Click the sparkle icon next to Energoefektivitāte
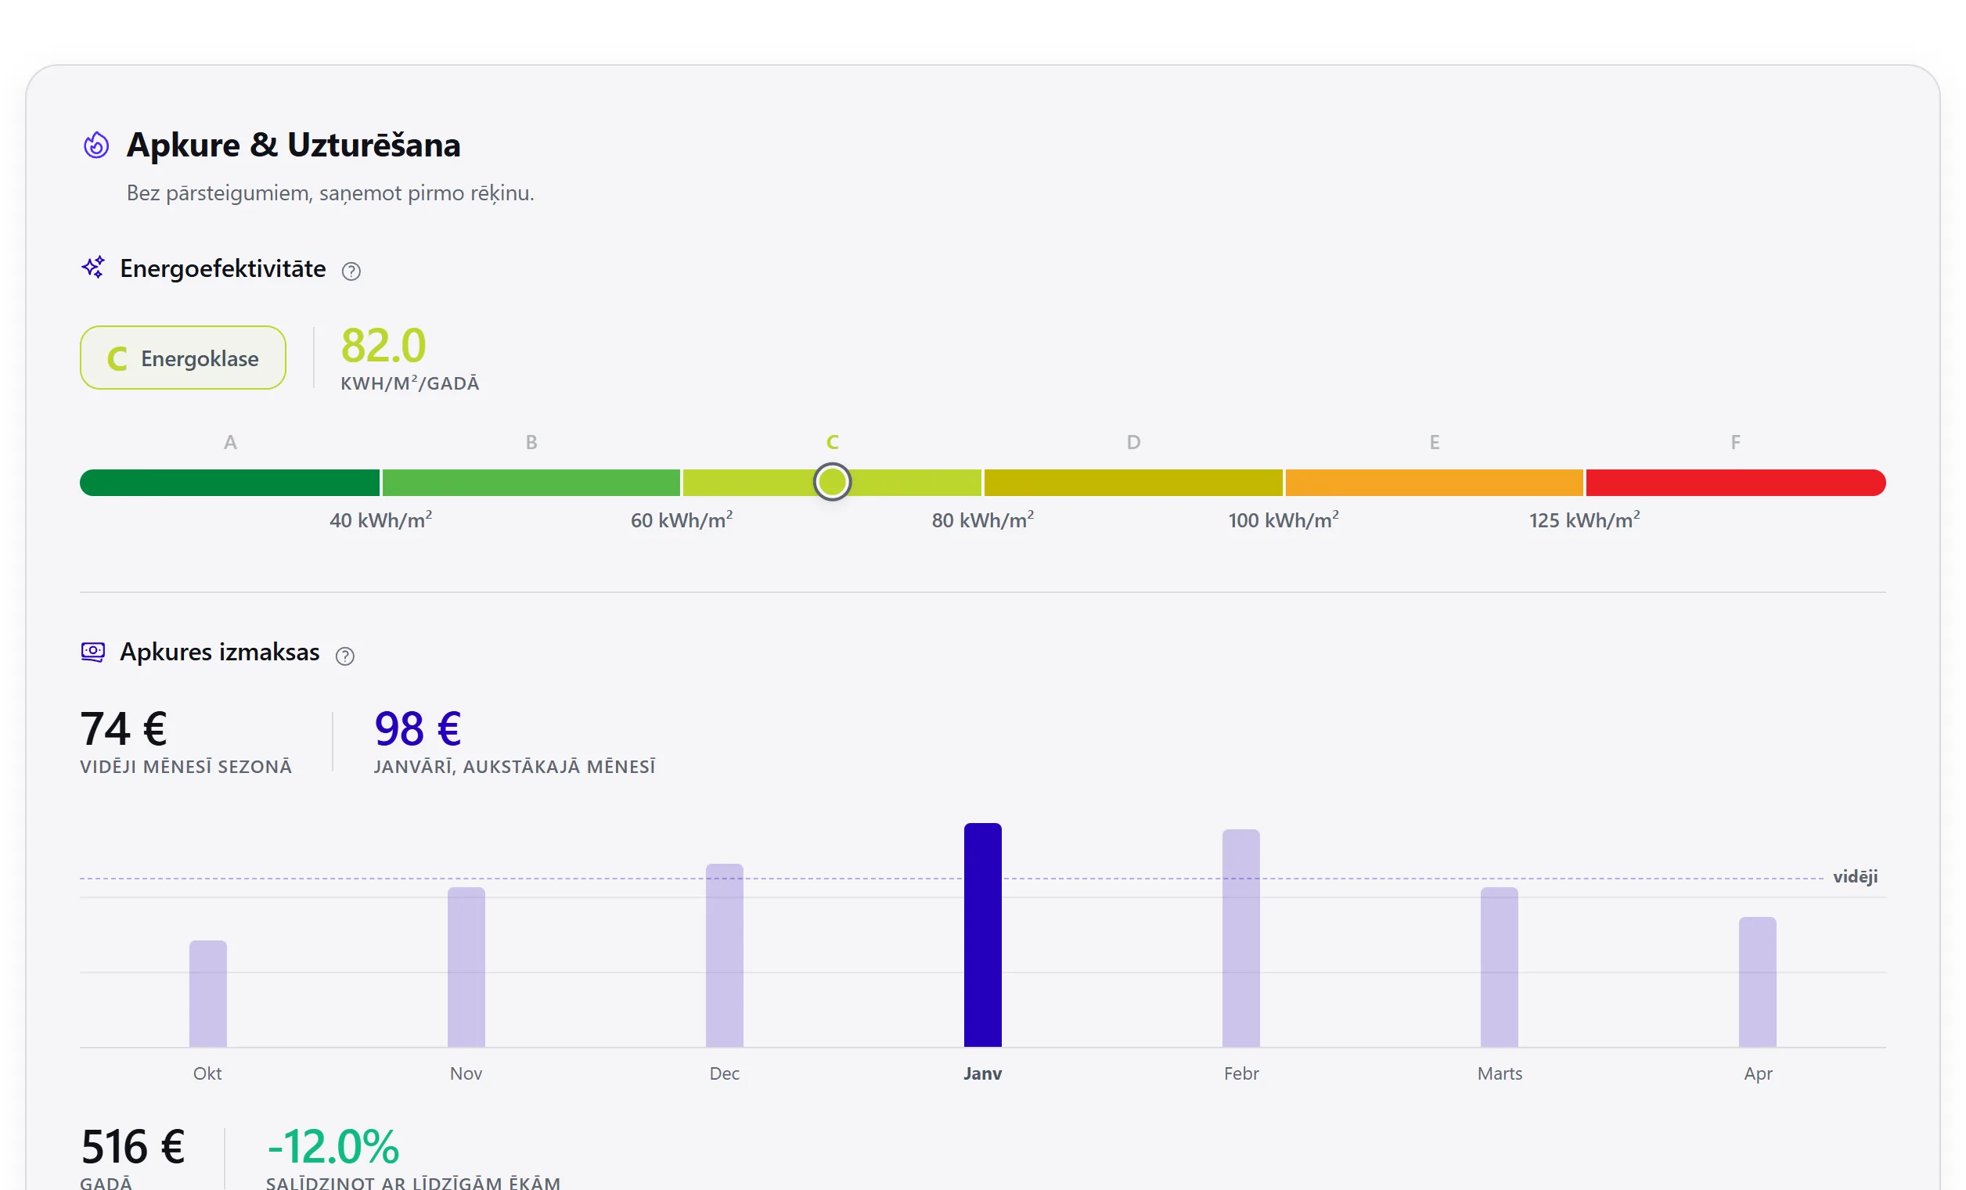The height and width of the screenshot is (1190, 1966). (x=93, y=268)
